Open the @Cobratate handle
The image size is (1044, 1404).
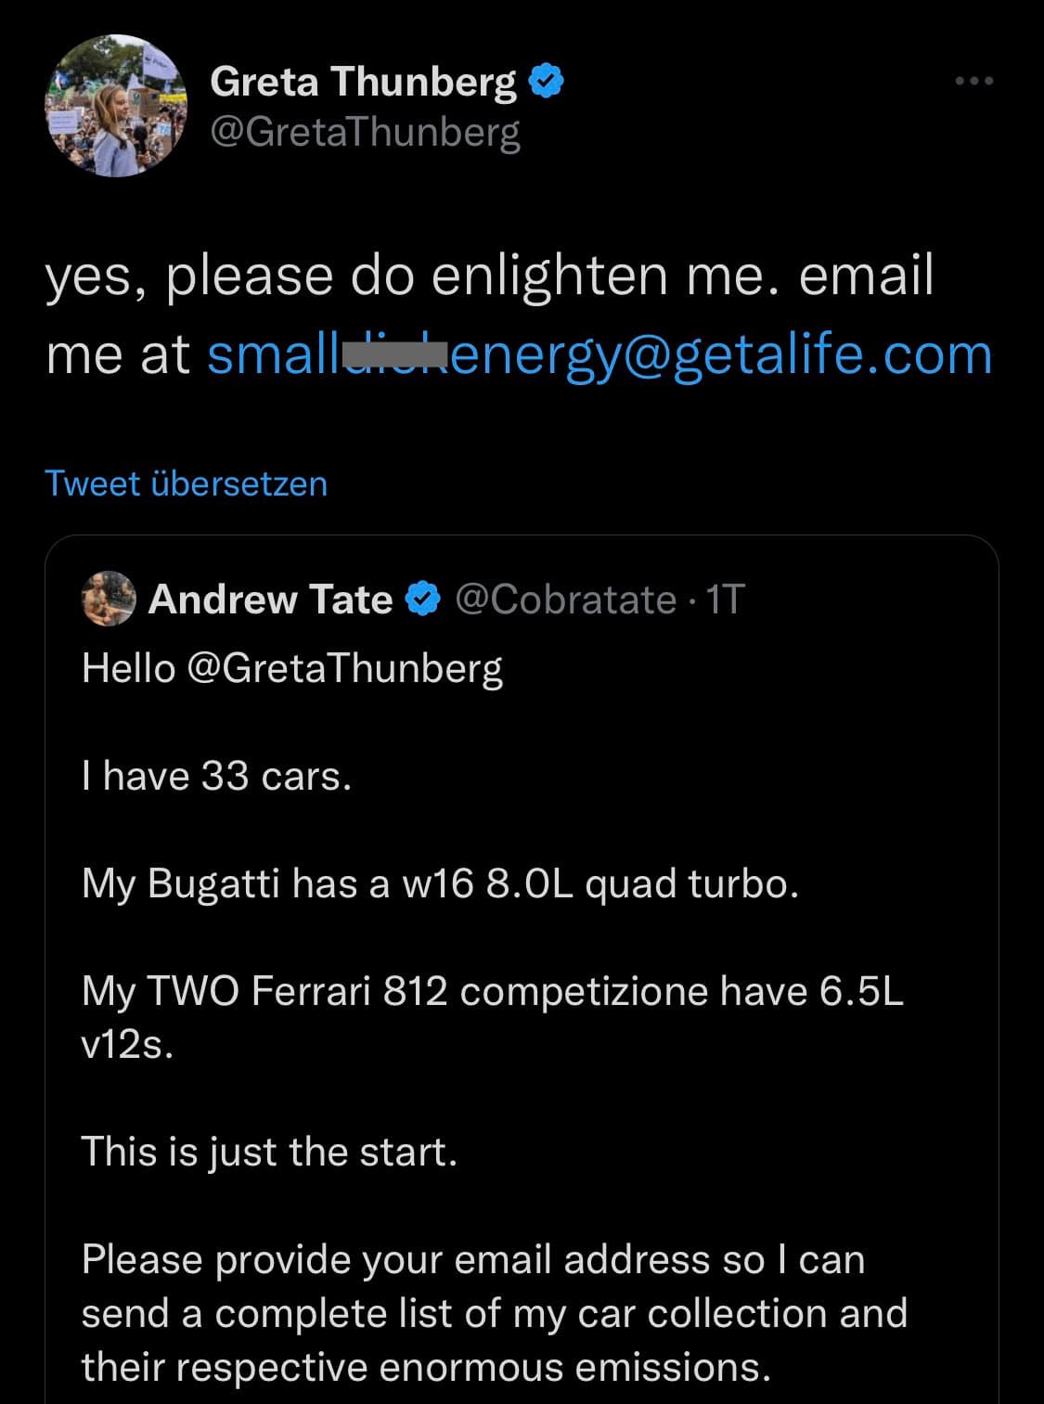pyautogui.click(x=565, y=599)
